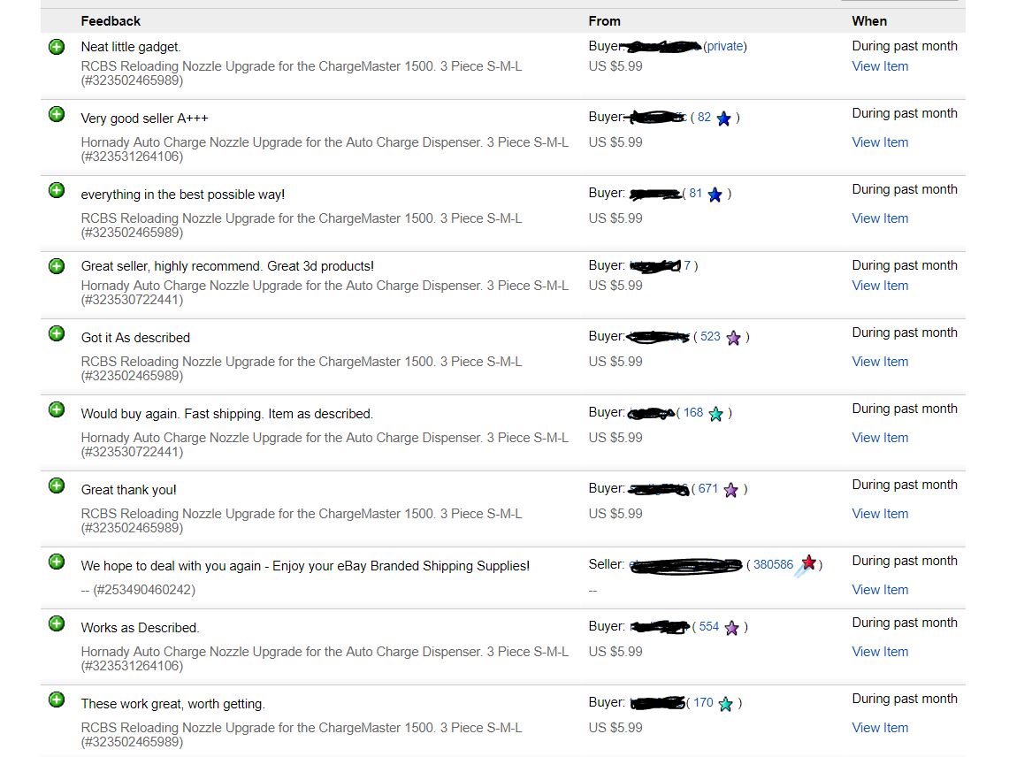The image size is (1009, 757).
Task: Click green plus icon beside "Got it As described"
Action: click(x=57, y=333)
